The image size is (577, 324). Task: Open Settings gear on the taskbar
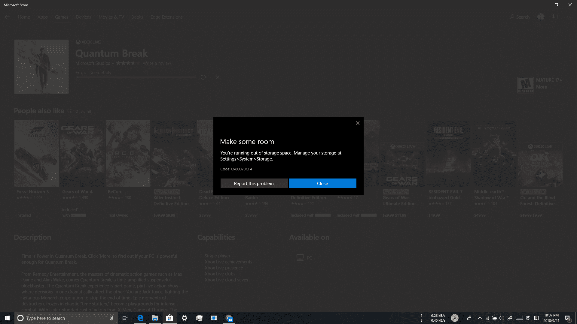coord(185,318)
